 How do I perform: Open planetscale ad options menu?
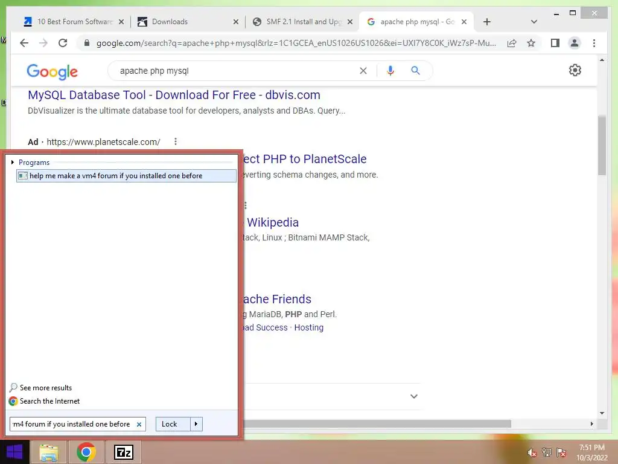click(x=176, y=141)
